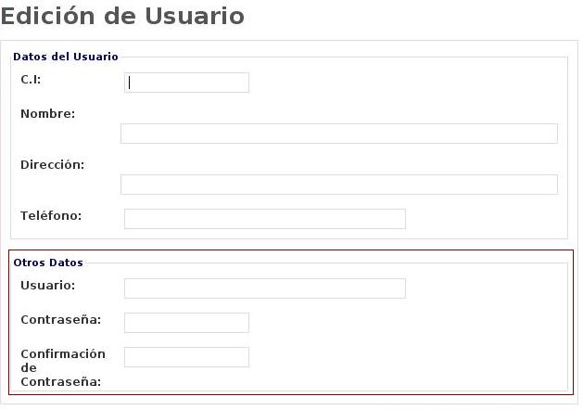Click the Contraseña: label
The image size is (583, 410).
60,320
